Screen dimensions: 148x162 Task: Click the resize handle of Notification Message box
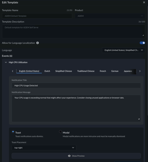[x=139, y=119]
